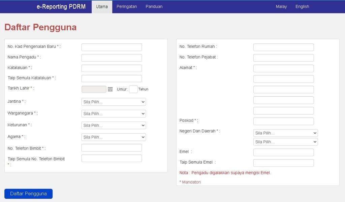This screenshot has width=345, height=202.
Task: Click the Daftar Pengguna submit button
Action: coord(29,194)
